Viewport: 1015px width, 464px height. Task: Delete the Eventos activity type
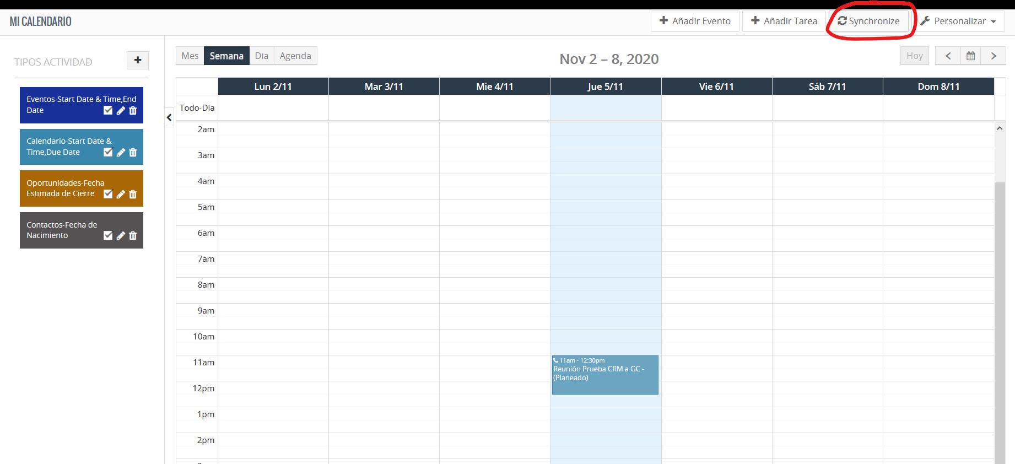point(133,111)
